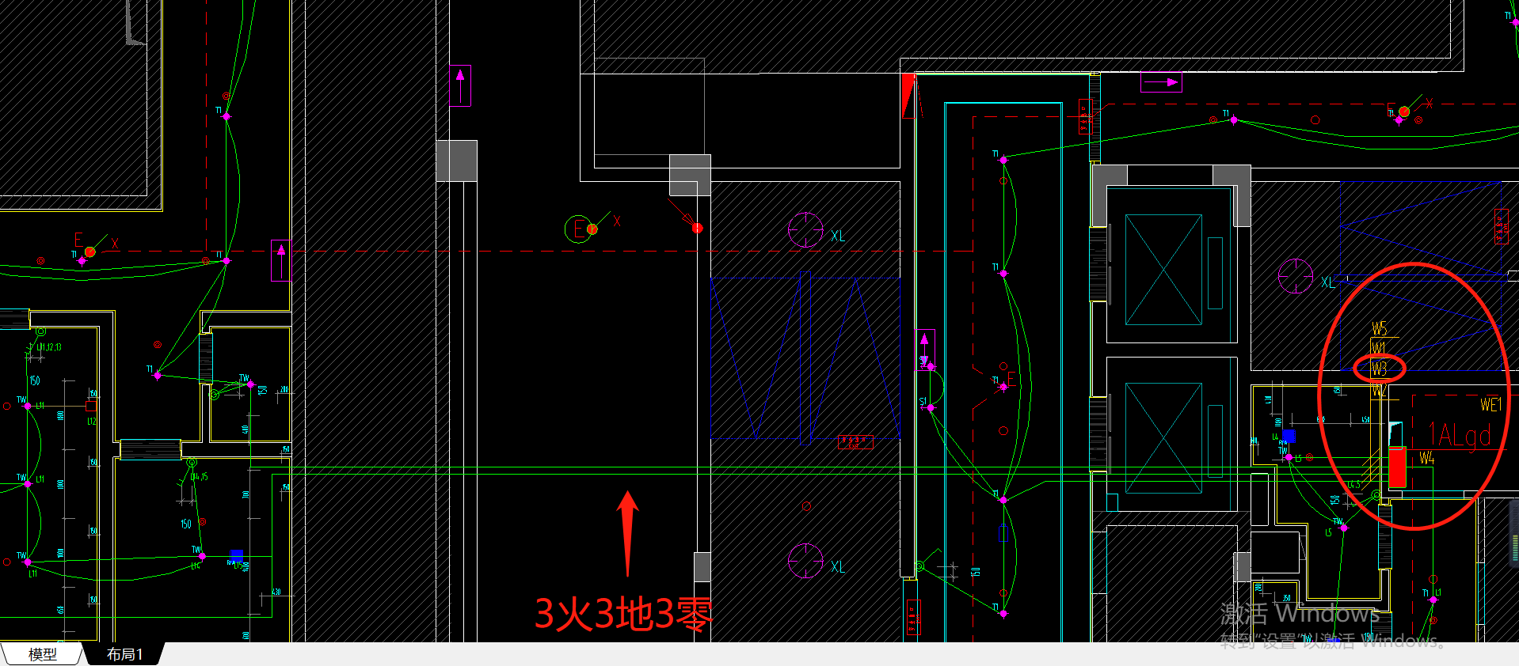Click the green-circled E emergency light symbol
Screen dimensions: 1519x666
click(579, 229)
